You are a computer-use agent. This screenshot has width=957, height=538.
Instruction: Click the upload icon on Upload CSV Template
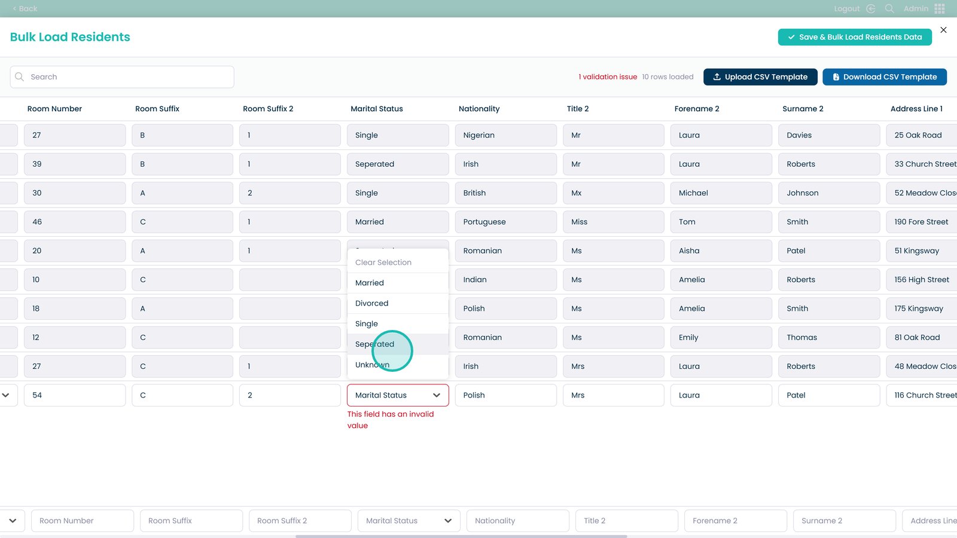717,77
